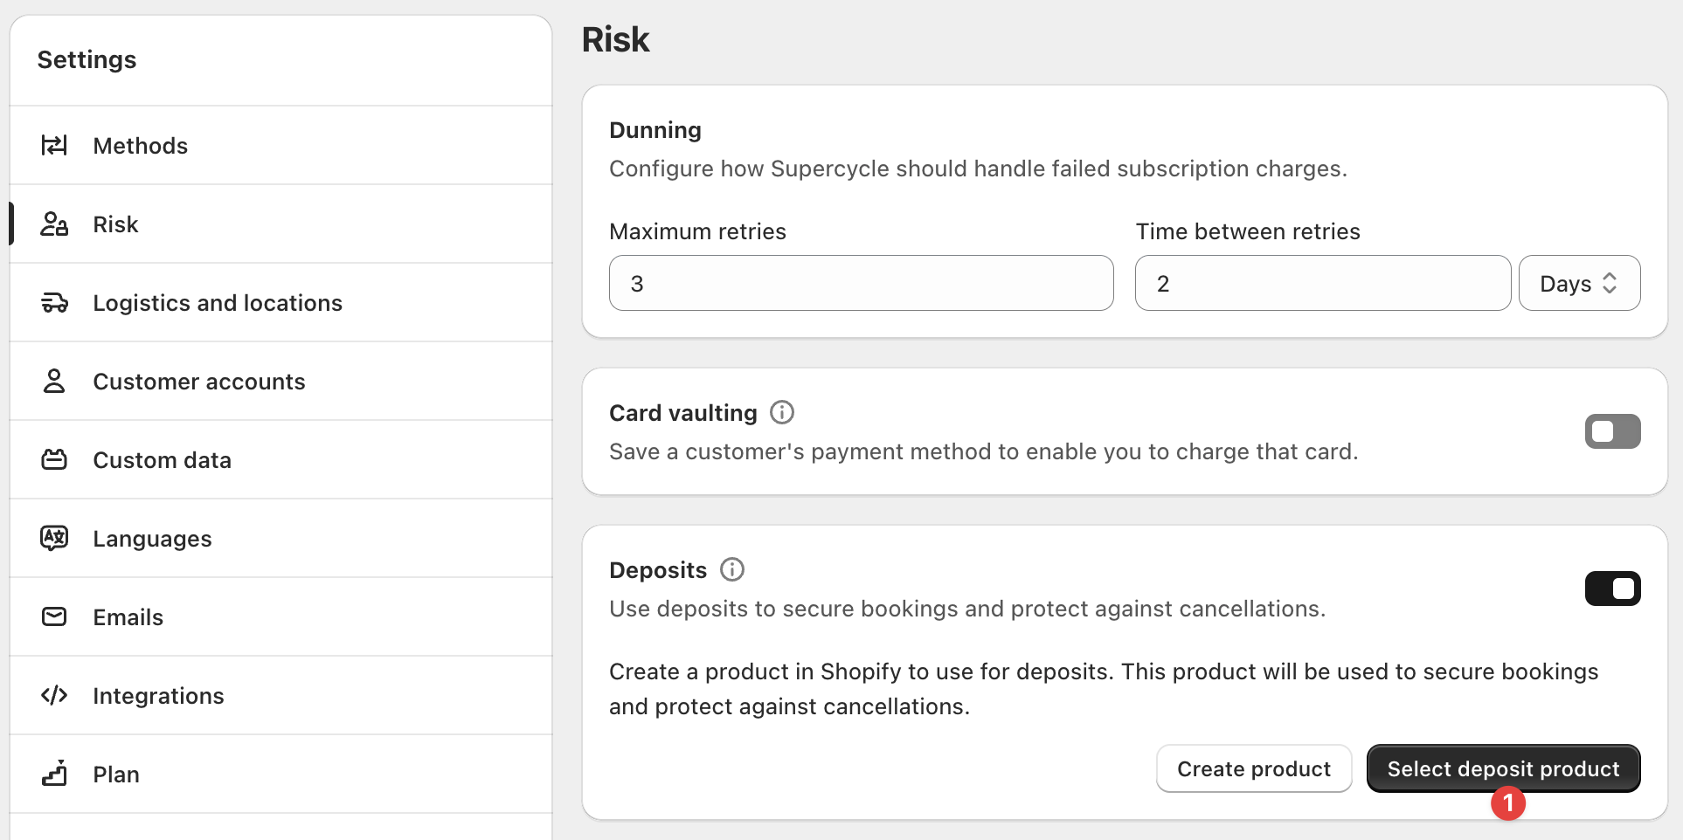Click the Logistics delivery truck icon
Viewport: 1683px width, 840px height.
54,303
